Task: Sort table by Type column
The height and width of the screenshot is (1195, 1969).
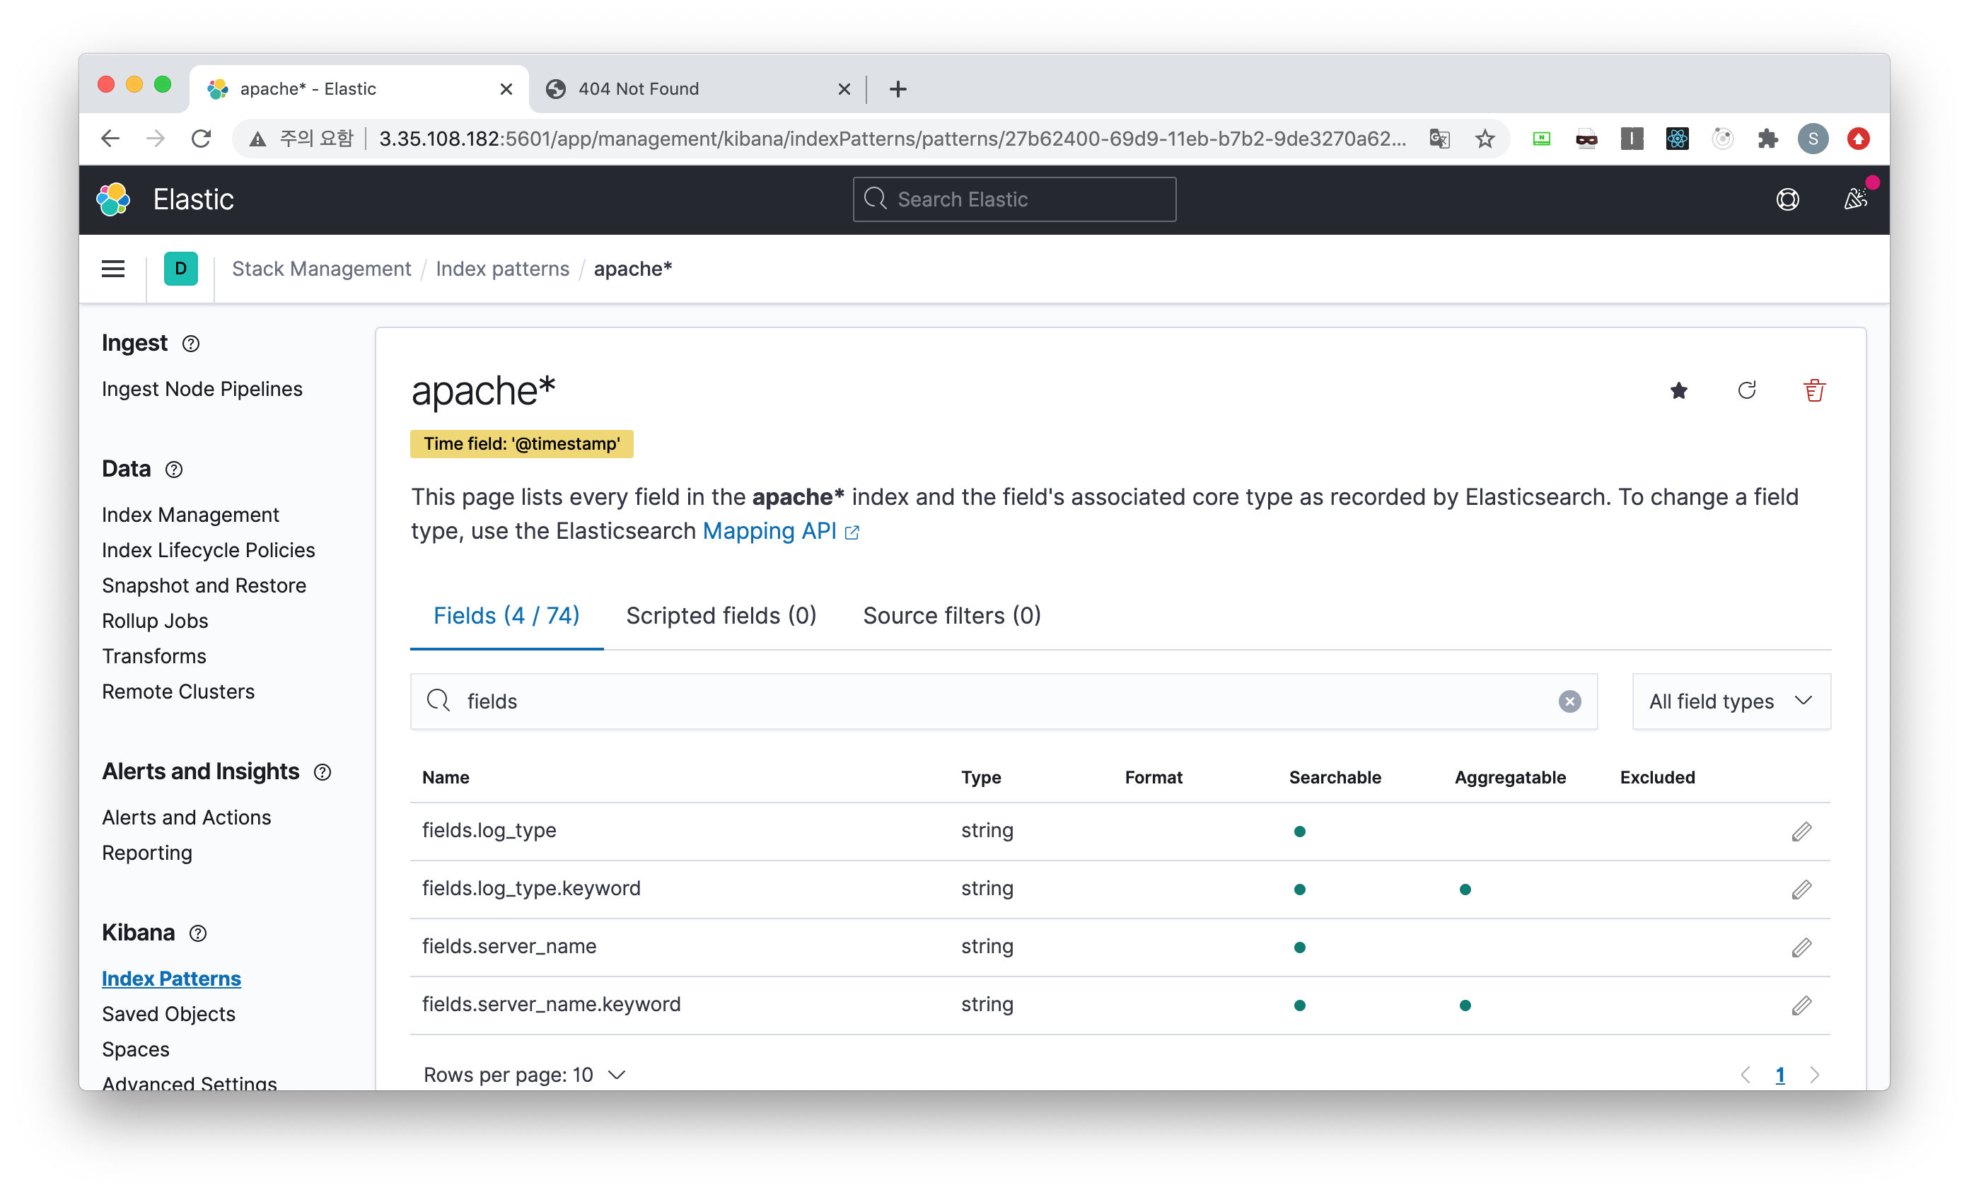Action: point(980,777)
